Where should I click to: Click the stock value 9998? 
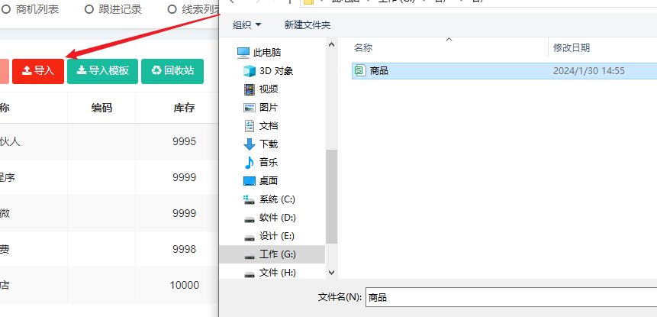(x=185, y=250)
